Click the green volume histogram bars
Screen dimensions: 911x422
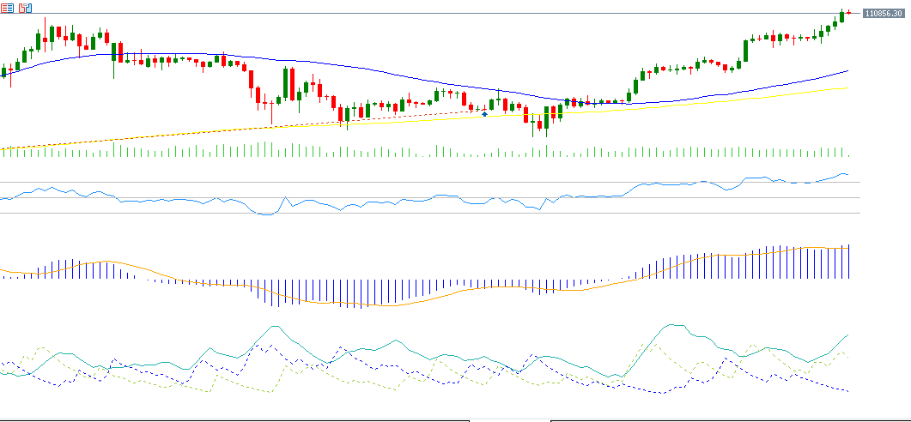[258, 150]
